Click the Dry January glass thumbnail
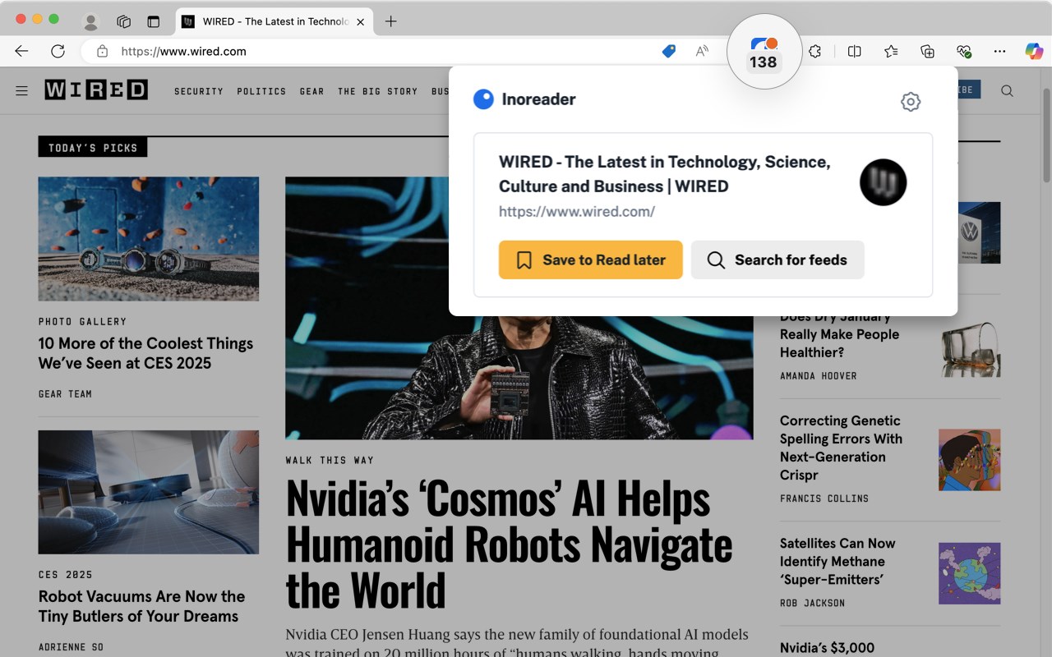Viewport: 1052px width, 657px height. click(x=970, y=347)
